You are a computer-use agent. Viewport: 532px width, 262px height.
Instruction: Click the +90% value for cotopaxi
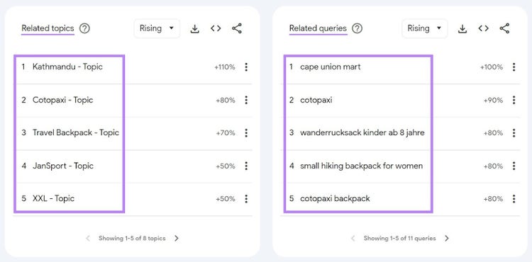click(x=493, y=100)
